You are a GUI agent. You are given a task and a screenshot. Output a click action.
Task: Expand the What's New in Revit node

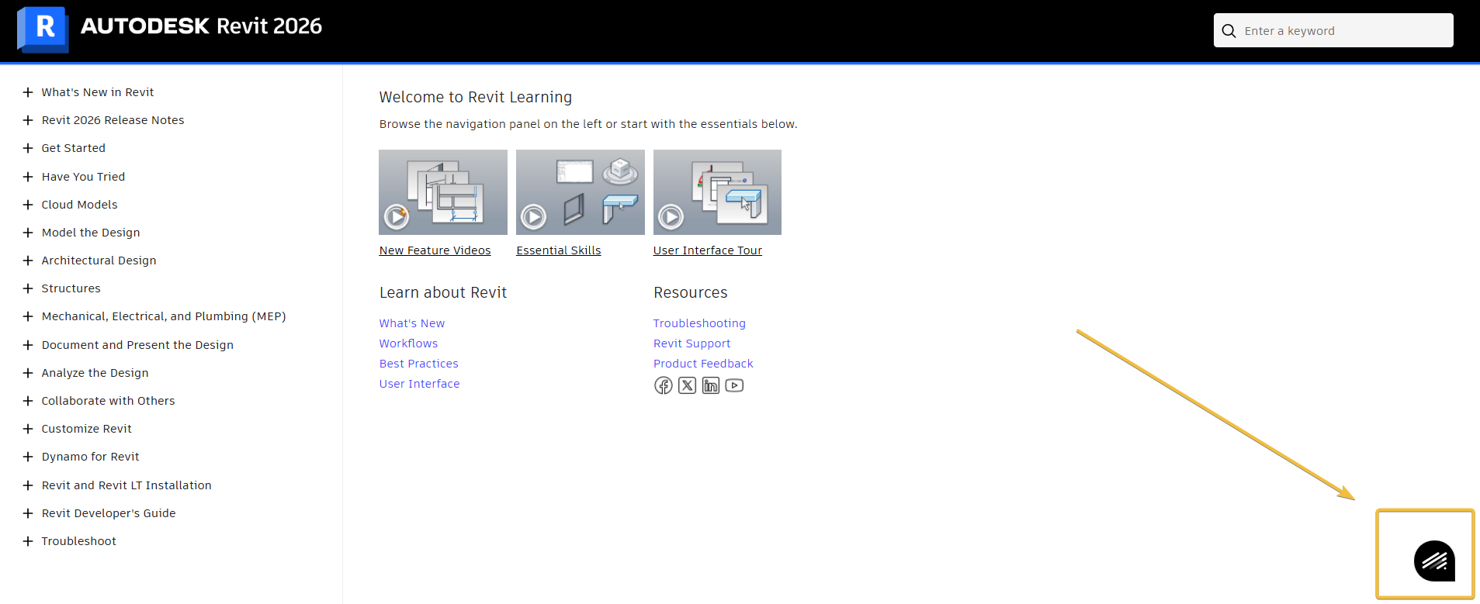(28, 92)
